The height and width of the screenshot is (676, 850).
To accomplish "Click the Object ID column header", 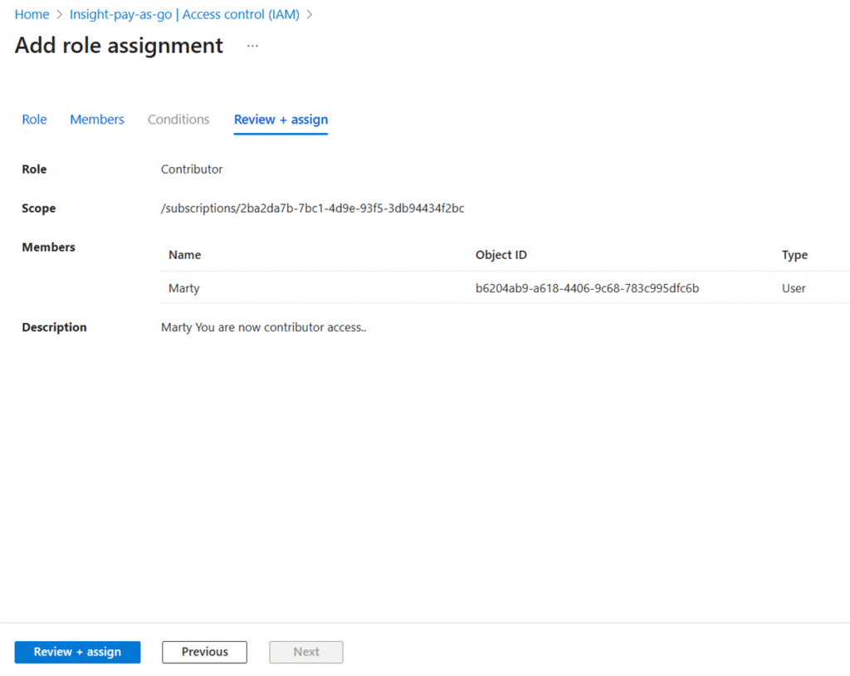I will pos(501,255).
